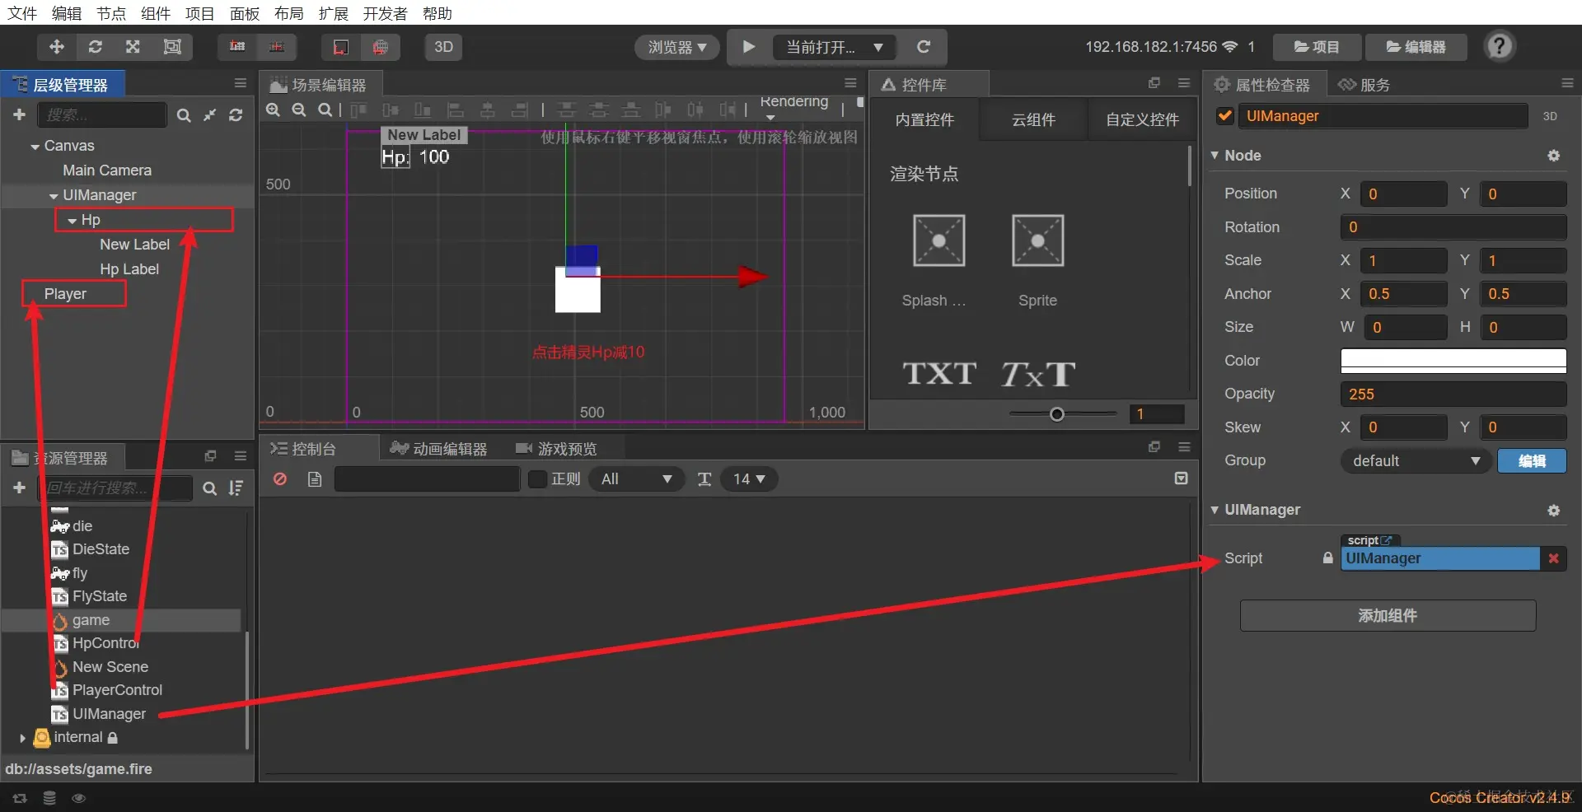The width and height of the screenshot is (1582, 812).
Task: Click the refresh preview icon
Action: (x=924, y=47)
